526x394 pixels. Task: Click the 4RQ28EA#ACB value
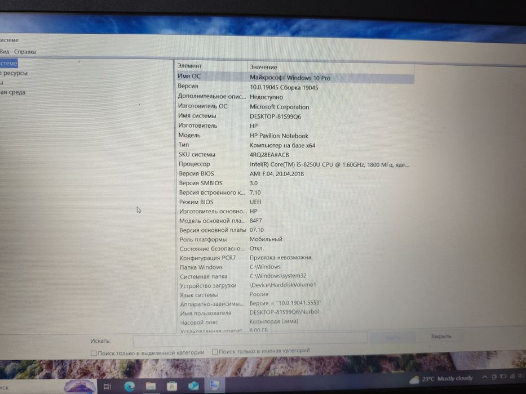[269, 155]
